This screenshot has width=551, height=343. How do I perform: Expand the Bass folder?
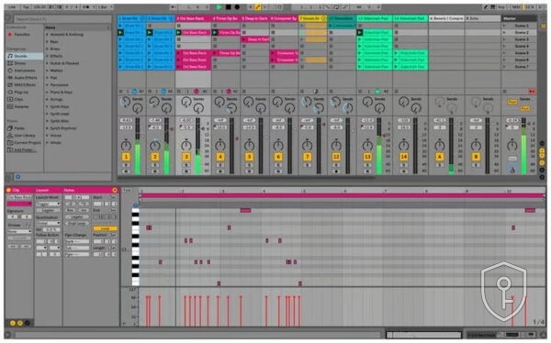47,42
